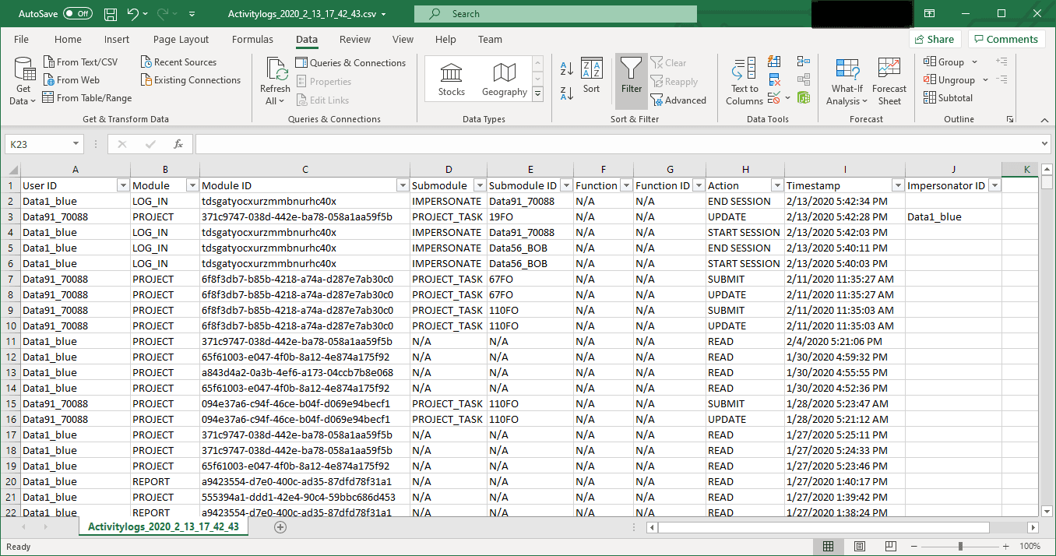
Task: Click the Search box in title bar
Action: [x=555, y=14]
